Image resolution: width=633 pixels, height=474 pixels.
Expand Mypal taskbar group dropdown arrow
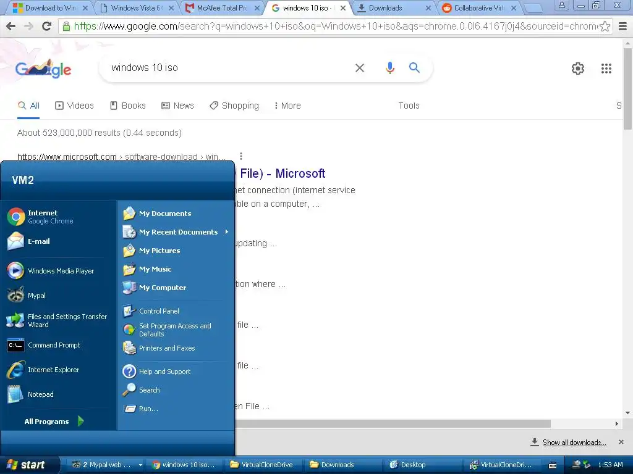tap(140, 465)
